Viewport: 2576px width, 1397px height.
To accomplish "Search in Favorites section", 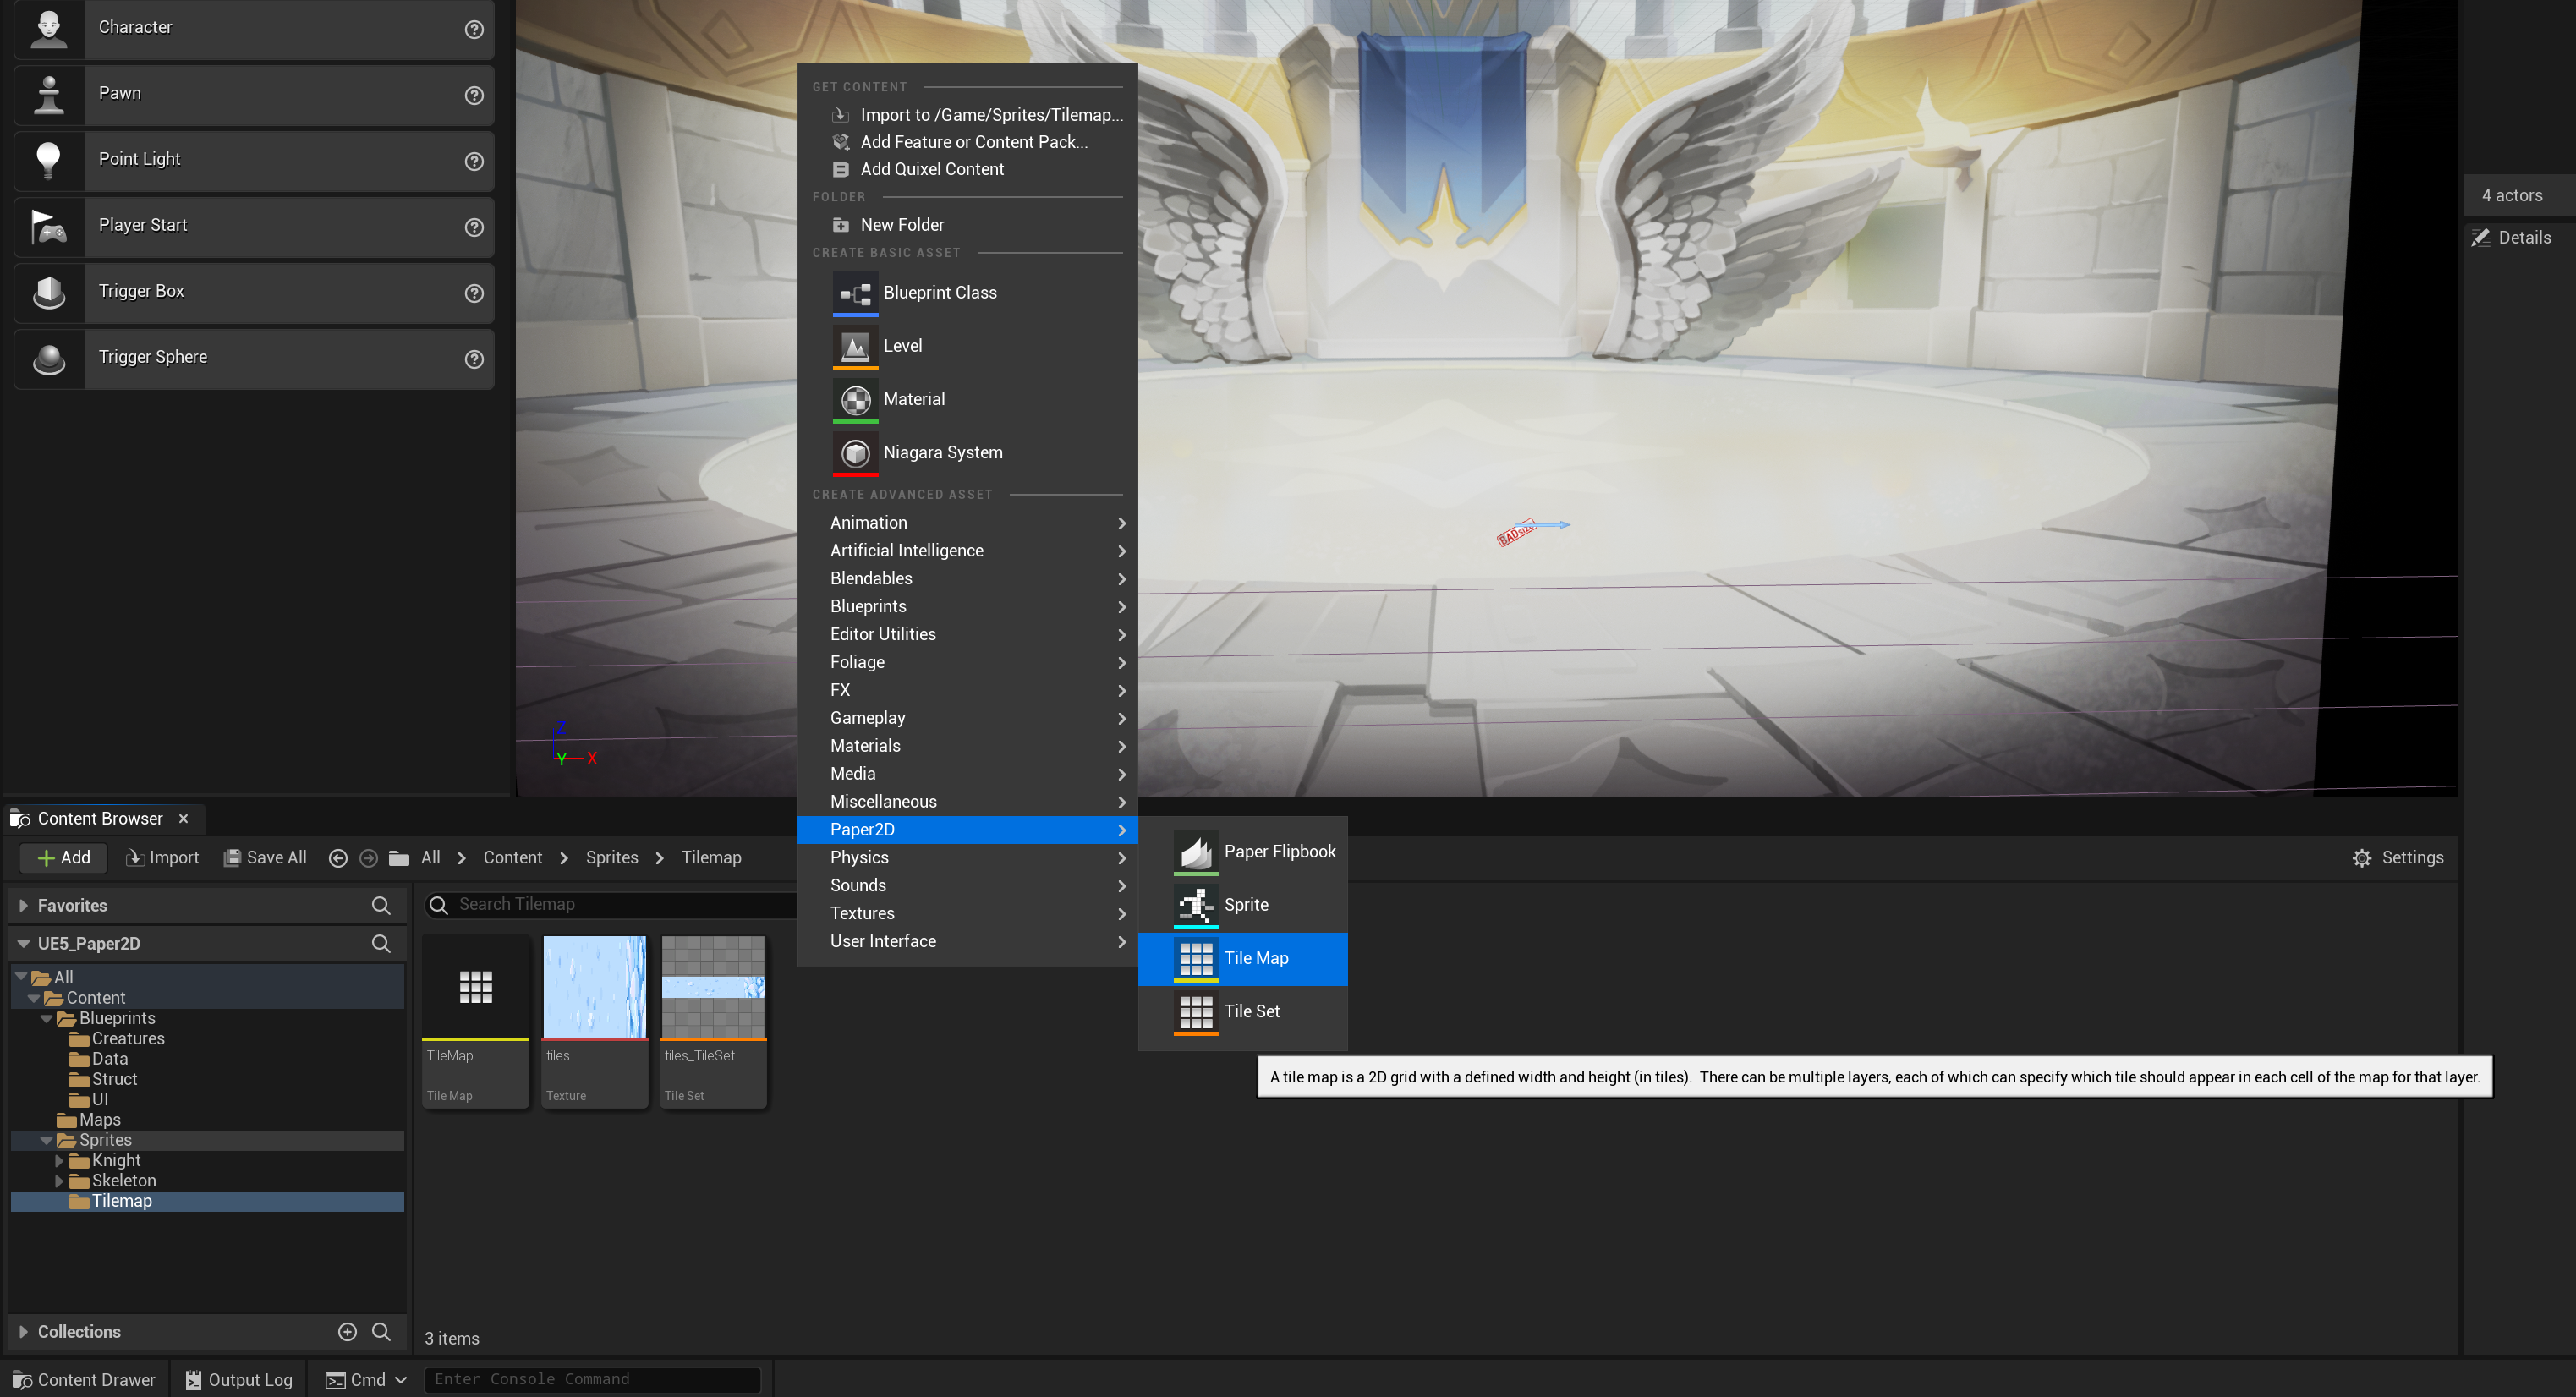I will pyautogui.click(x=381, y=906).
